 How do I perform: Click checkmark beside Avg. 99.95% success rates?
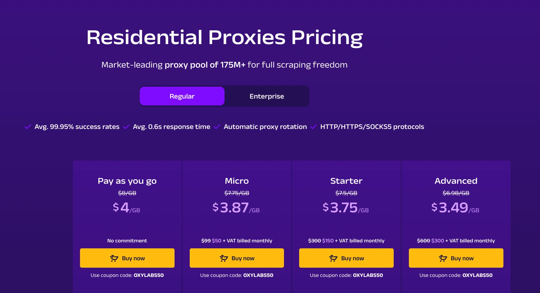click(28, 127)
